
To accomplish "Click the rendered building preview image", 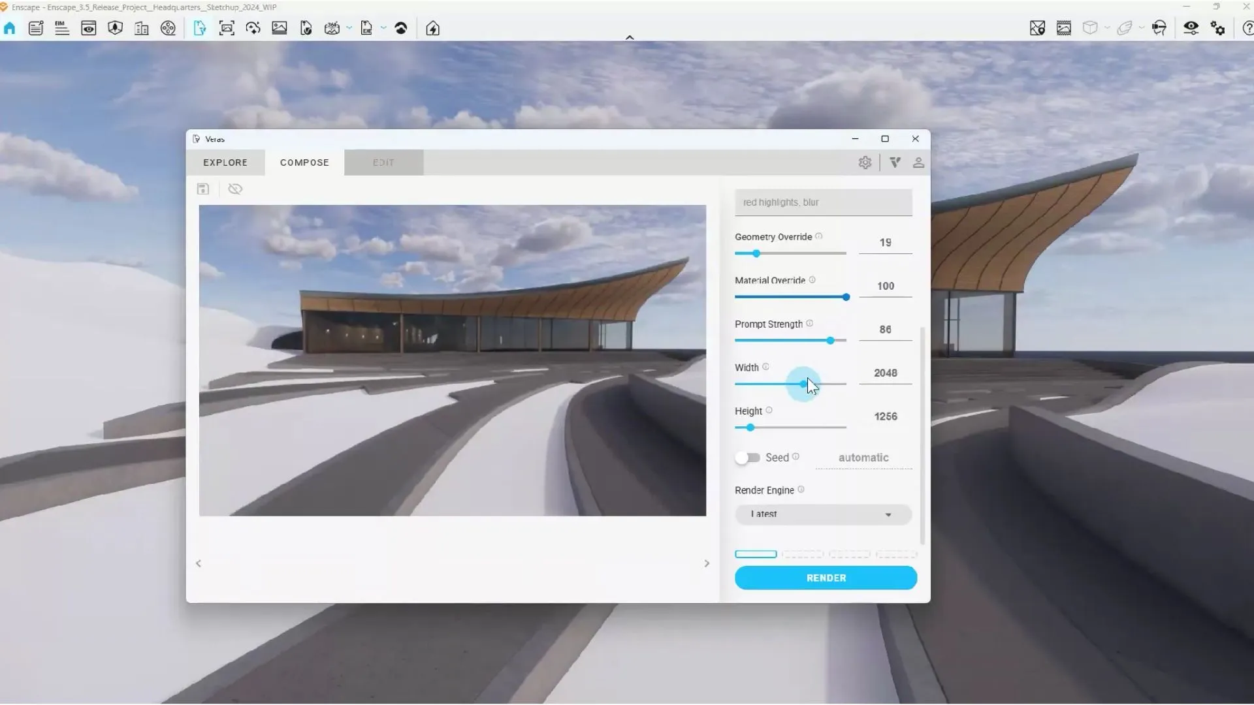I will 453,361.
